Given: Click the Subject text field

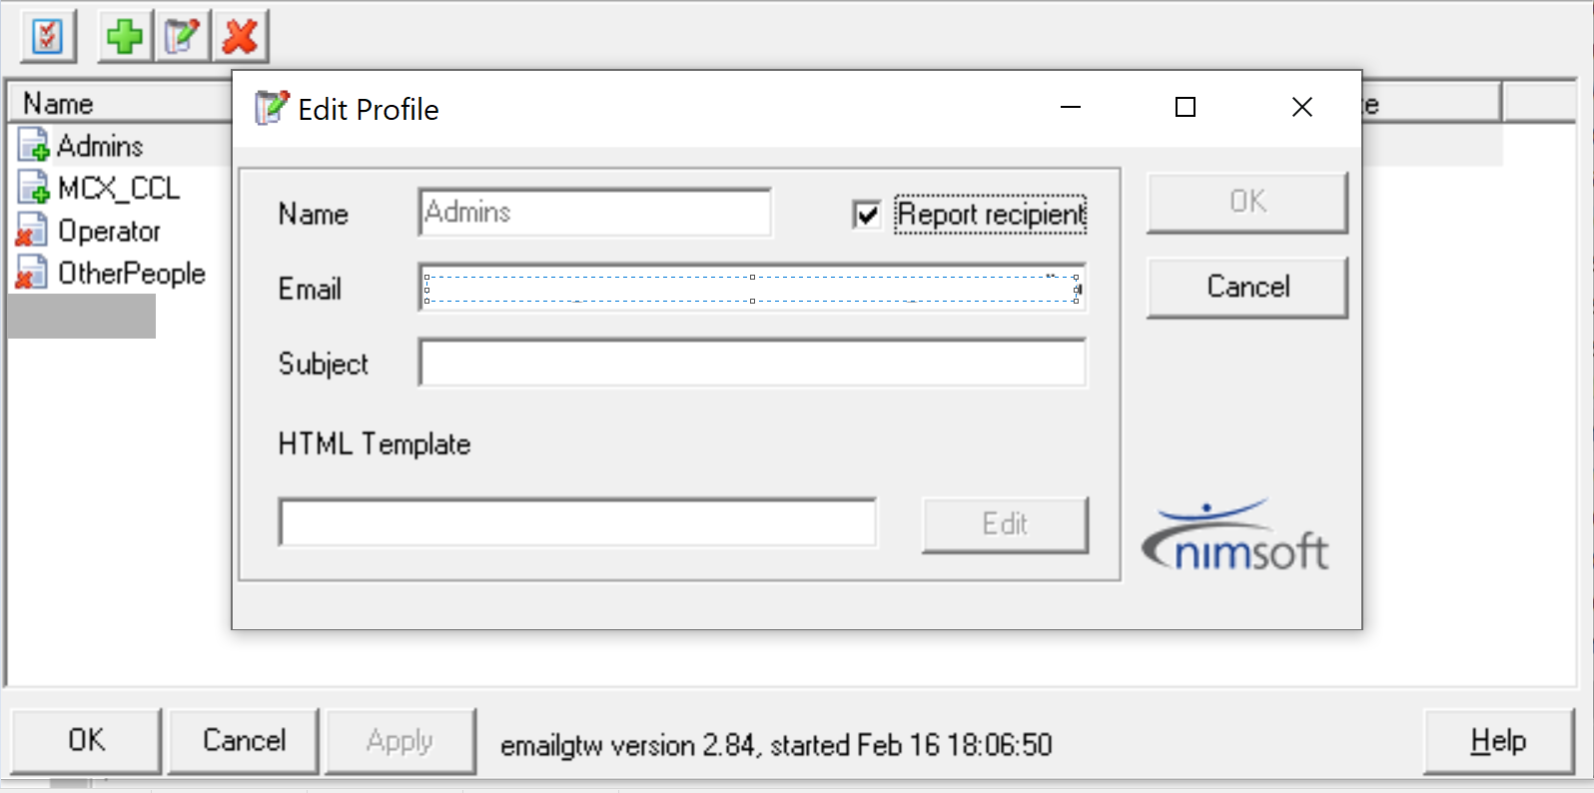Looking at the screenshot, I should pos(751,363).
